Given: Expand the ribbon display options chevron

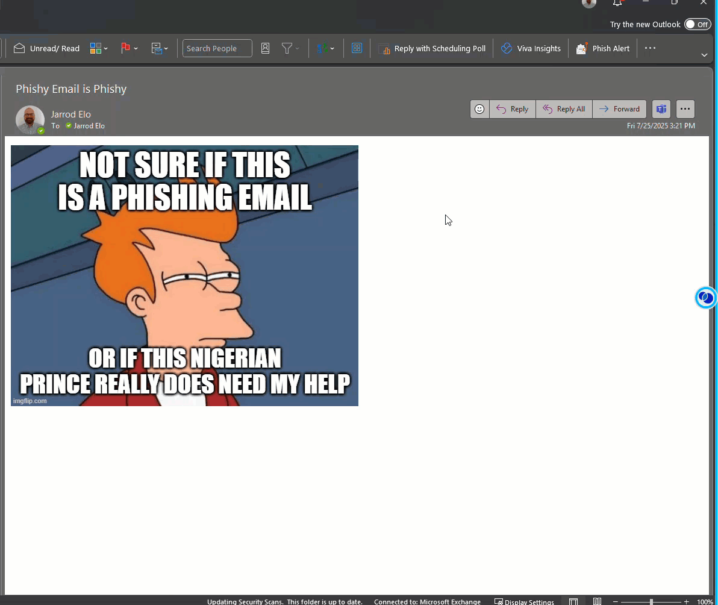Looking at the screenshot, I should (x=704, y=55).
